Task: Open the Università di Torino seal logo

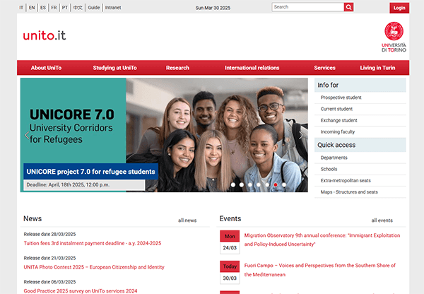Action: click(x=394, y=37)
